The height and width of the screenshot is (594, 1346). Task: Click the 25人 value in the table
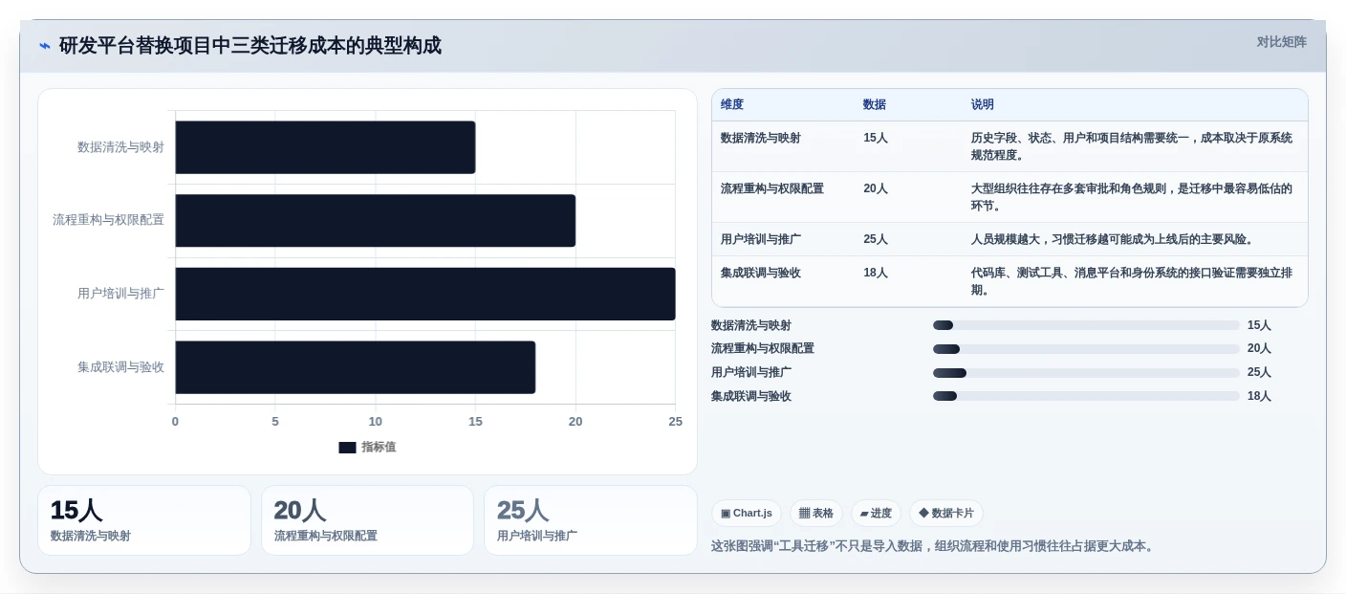pos(876,239)
